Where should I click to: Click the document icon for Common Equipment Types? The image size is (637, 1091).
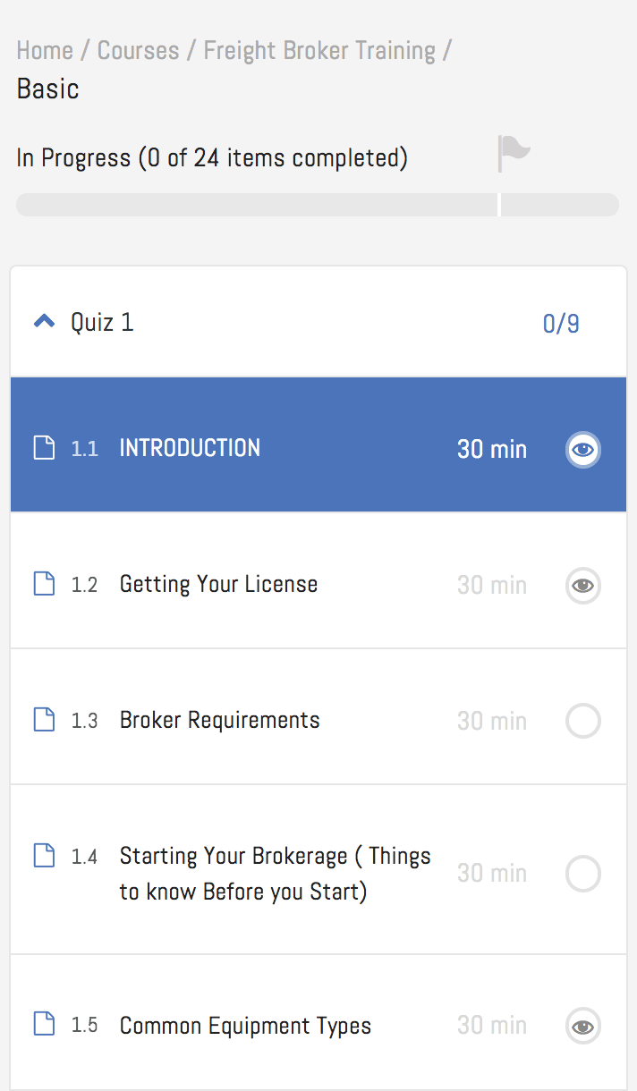[44, 1024]
